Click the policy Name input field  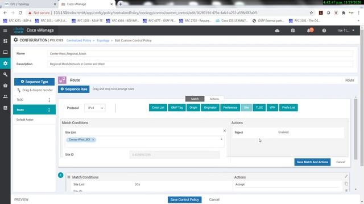pyautogui.click(x=200, y=54)
